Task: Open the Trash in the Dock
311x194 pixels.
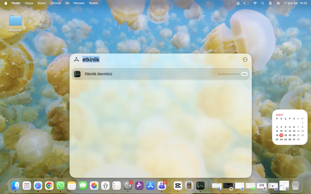Action: coord(295,186)
